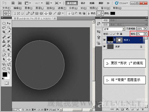
Task: Click the 基本功能 workspace button
Action: click(x=72, y=3)
